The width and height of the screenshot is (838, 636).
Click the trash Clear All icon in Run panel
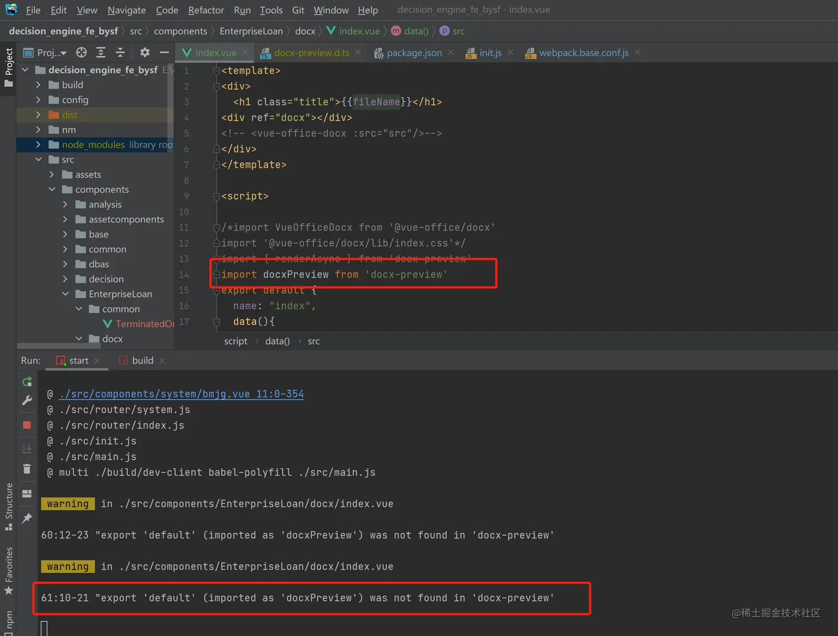pyautogui.click(x=27, y=469)
